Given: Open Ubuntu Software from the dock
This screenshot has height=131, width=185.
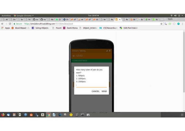Looking at the screenshot, I should [31, 115].
